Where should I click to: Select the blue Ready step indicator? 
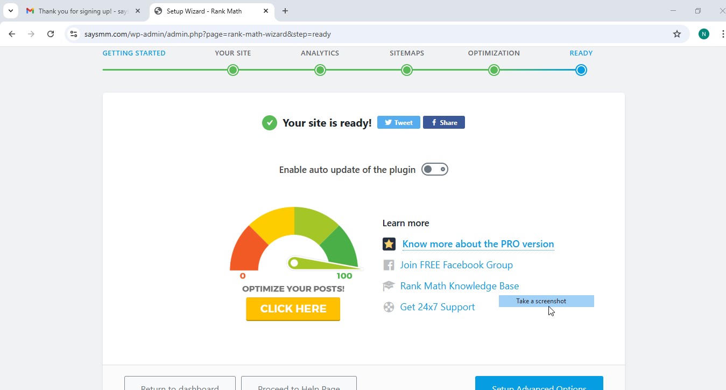[x=581, y=69]
